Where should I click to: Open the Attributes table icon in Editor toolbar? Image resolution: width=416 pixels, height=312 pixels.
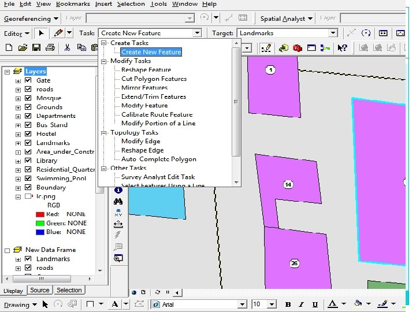coord(383,33)
